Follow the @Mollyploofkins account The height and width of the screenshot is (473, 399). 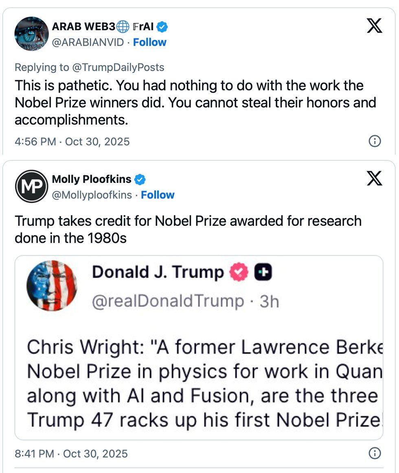(x=158, y=195)
